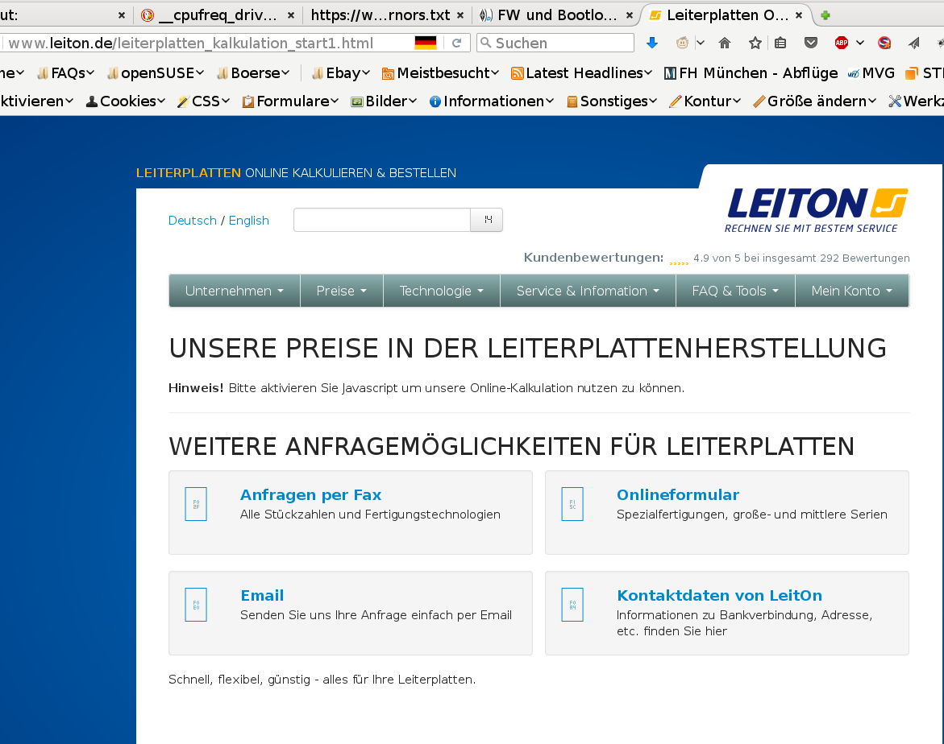This screenshot has width=944, height=744.
Task: Expand the FAQ & Tools menu
Action: (x=735, y=291)
